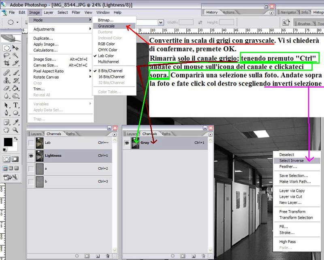
Task: Swap foreground and background colors arrow
Action: click(x=16, y=139)
